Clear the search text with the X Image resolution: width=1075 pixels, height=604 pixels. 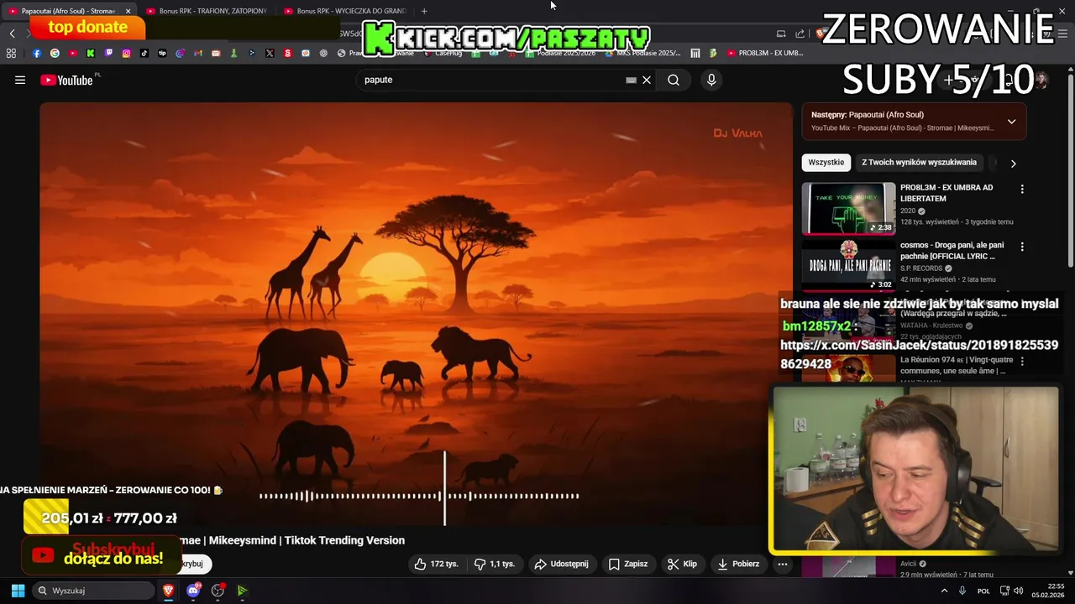pos(647,80)
